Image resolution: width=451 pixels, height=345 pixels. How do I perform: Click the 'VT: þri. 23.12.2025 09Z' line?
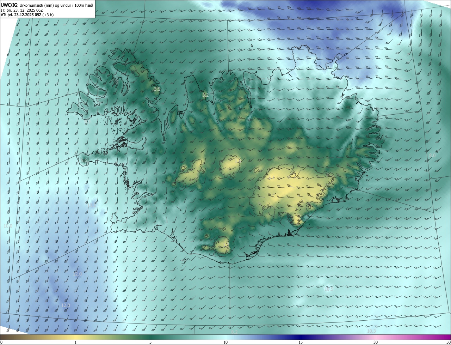pyautogui.click(x=21, y=15)
